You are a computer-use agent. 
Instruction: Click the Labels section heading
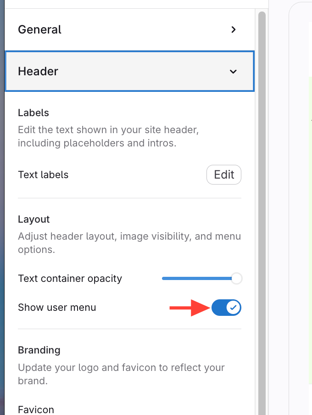click(x=33, y=112)
